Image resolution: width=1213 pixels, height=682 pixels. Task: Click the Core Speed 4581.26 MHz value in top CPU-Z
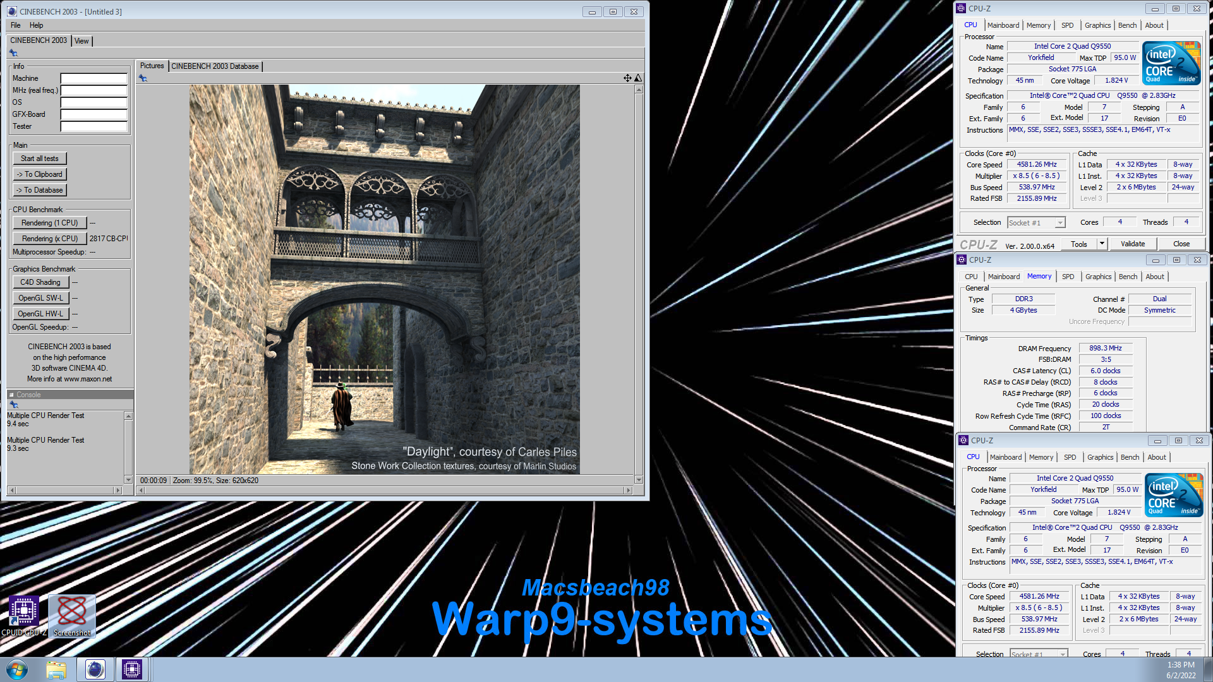pos(1037,164)
